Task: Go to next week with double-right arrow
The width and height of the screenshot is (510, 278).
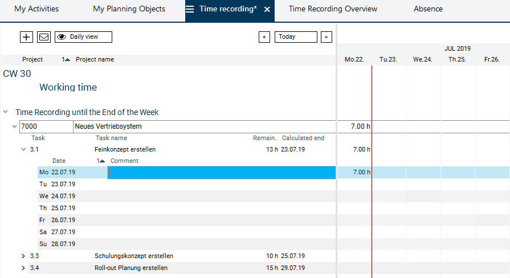Action: pyautogui.click(x=326, y=37)
